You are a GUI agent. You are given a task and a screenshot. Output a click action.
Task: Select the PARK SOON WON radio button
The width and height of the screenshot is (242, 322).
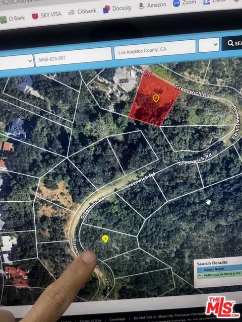tap(200, 276)
